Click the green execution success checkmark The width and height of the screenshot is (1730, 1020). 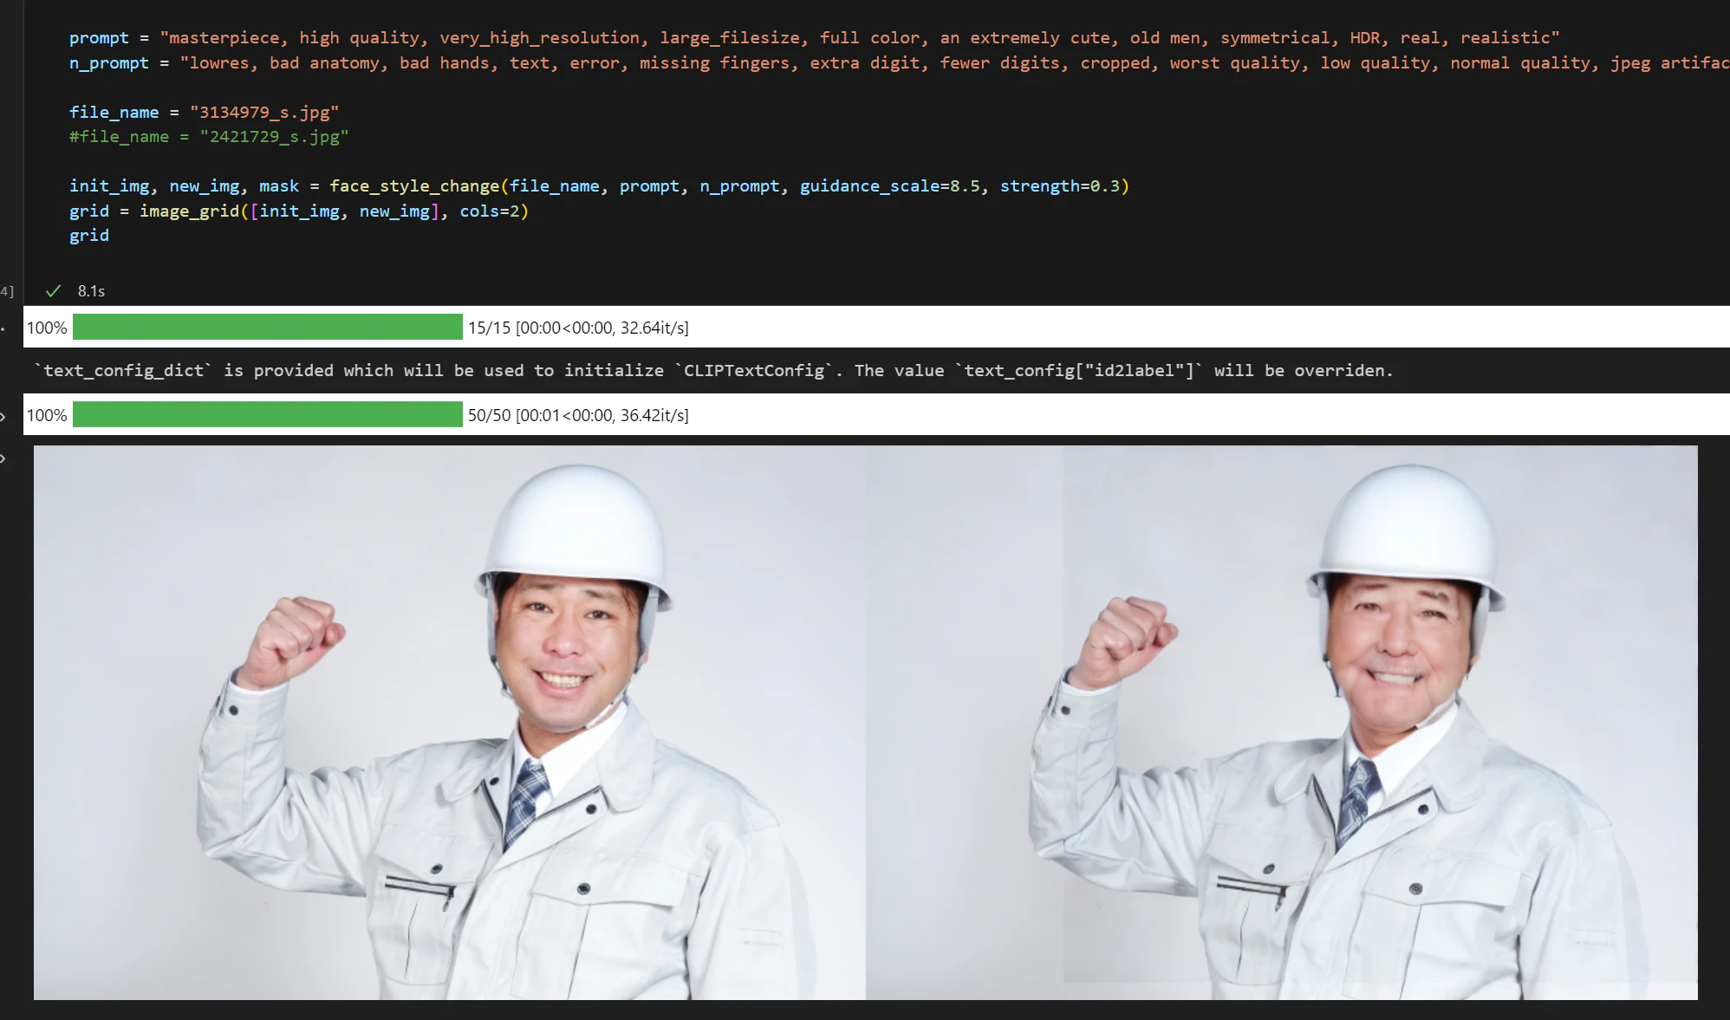pos(53,291)
